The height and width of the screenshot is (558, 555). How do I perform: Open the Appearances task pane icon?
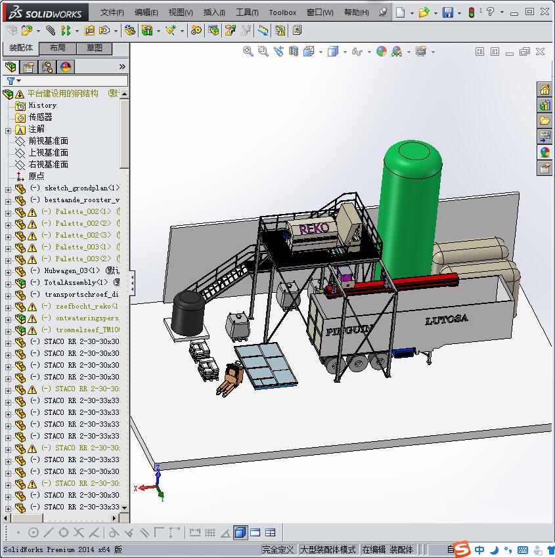544,152
